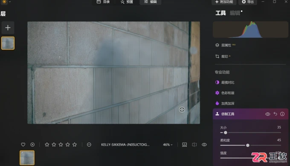The height and width of the screenshot is (166, 290).
Task: Rate photo with second star
Action: (54, 145)
